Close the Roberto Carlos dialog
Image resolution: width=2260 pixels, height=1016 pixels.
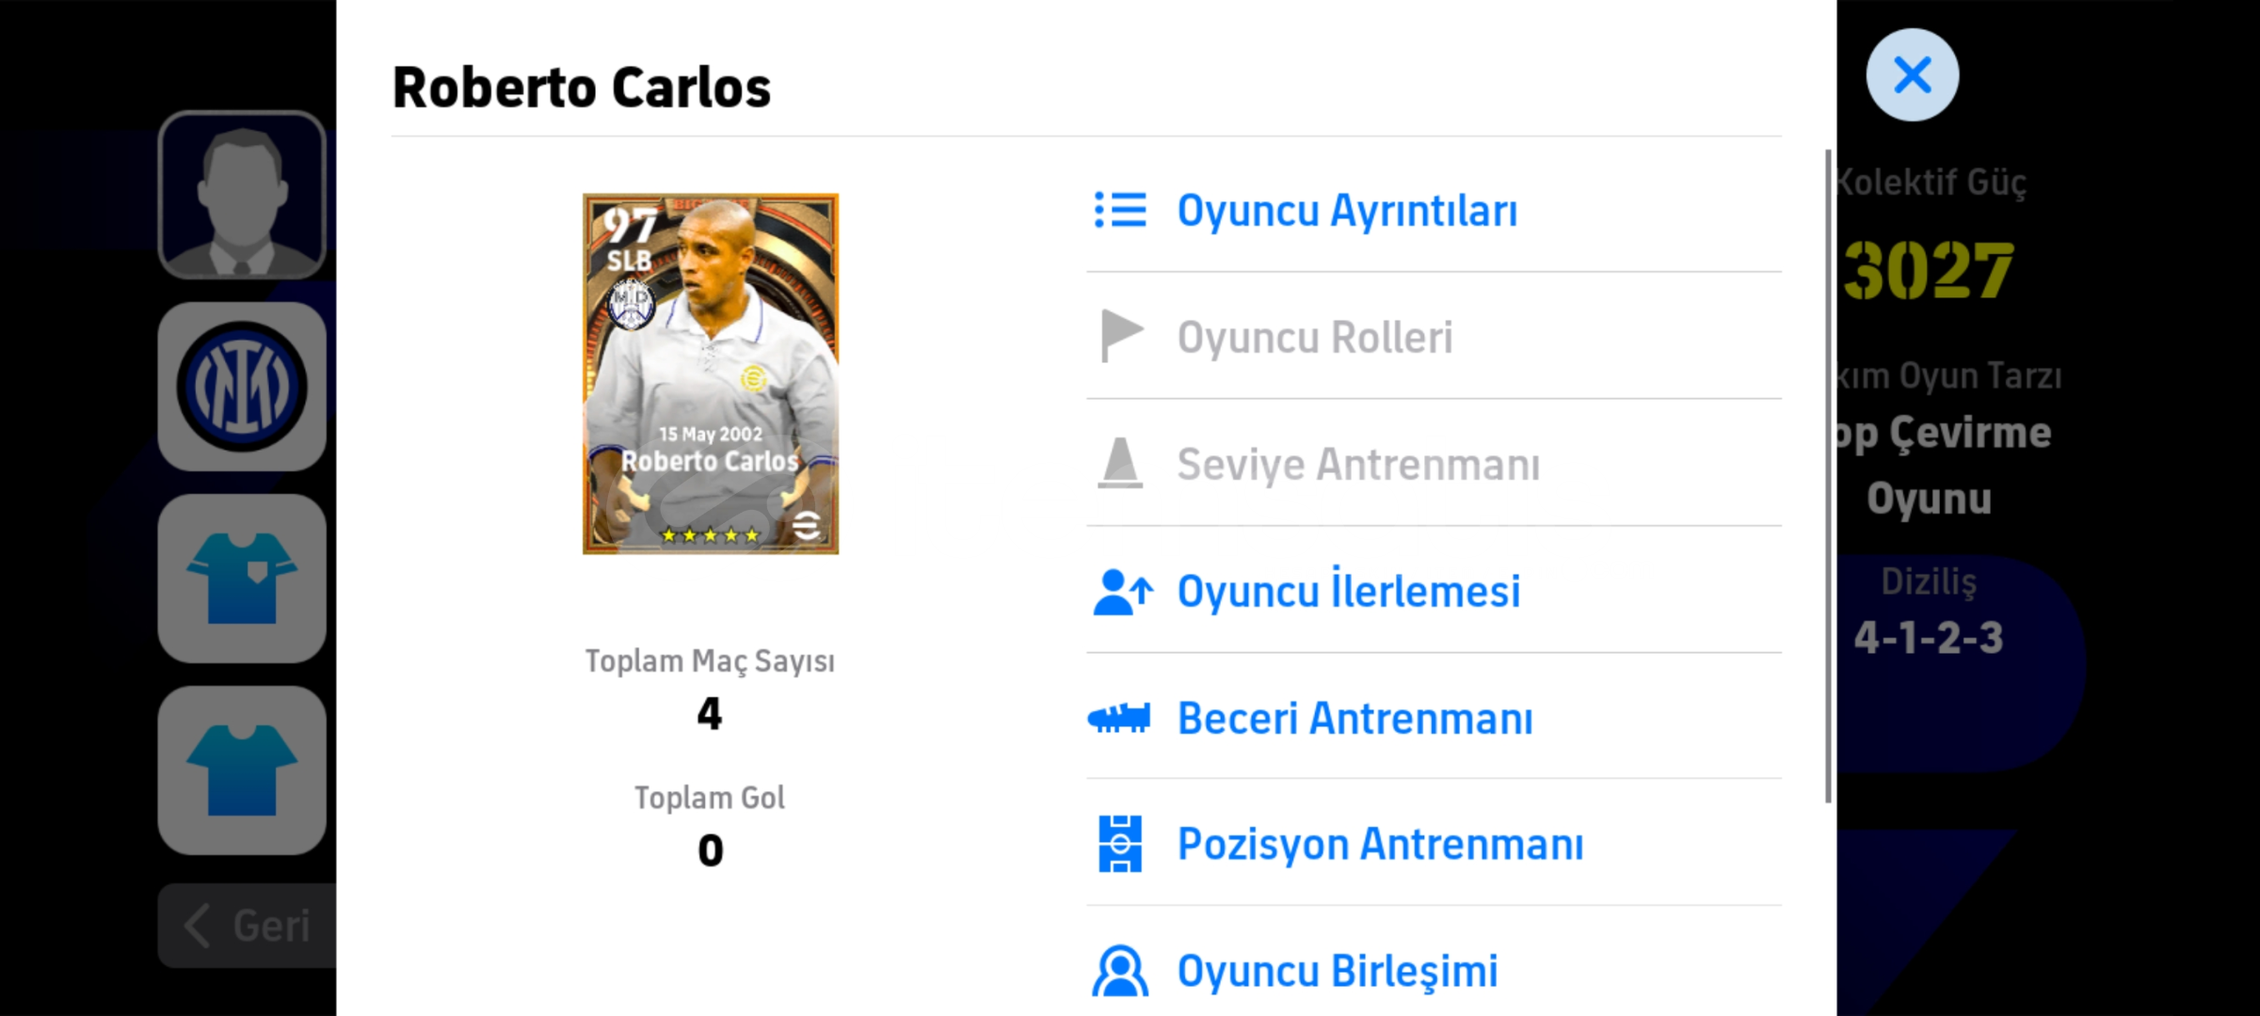[1912, 74]
